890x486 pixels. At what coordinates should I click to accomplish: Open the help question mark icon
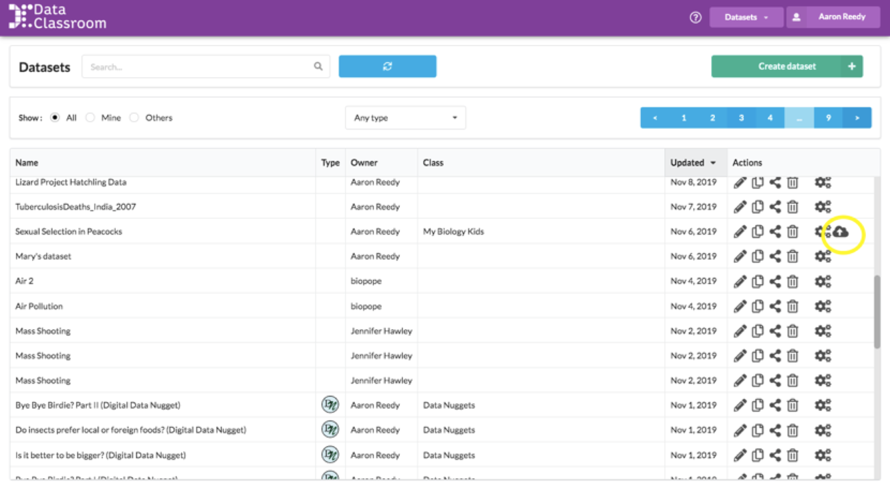(695, 17)
